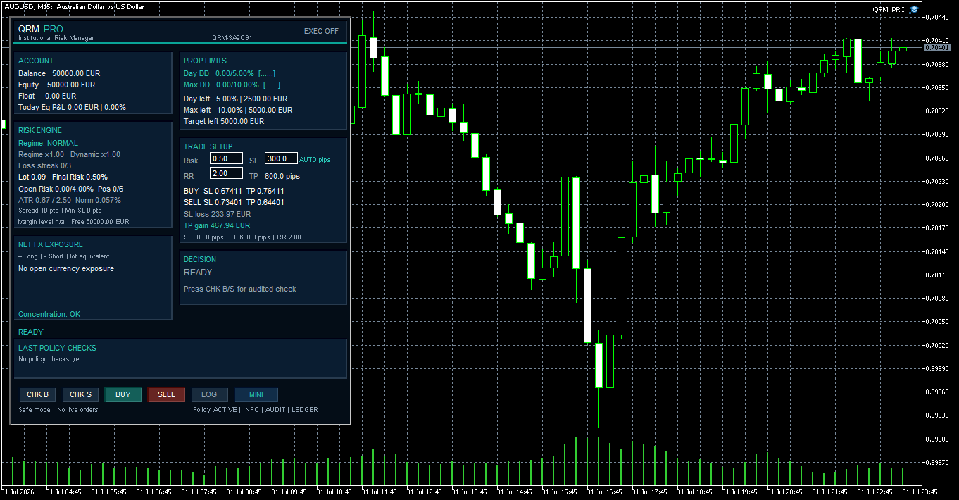Toggle the AUTO pips label
The height and width of the screenshot is (500, 959).
point(315,160)
